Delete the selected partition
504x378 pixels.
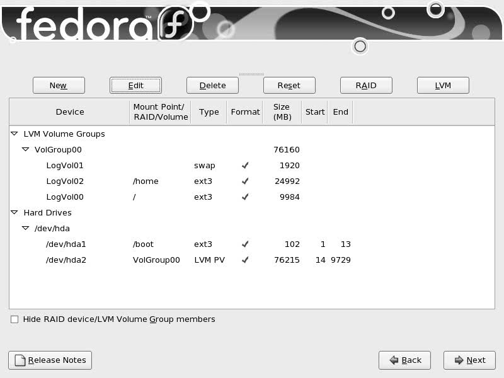(212, 86)
